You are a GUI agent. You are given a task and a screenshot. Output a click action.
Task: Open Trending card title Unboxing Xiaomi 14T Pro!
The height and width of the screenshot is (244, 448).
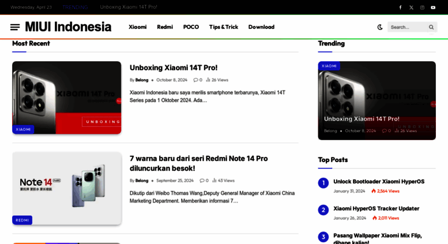(362, 119)
